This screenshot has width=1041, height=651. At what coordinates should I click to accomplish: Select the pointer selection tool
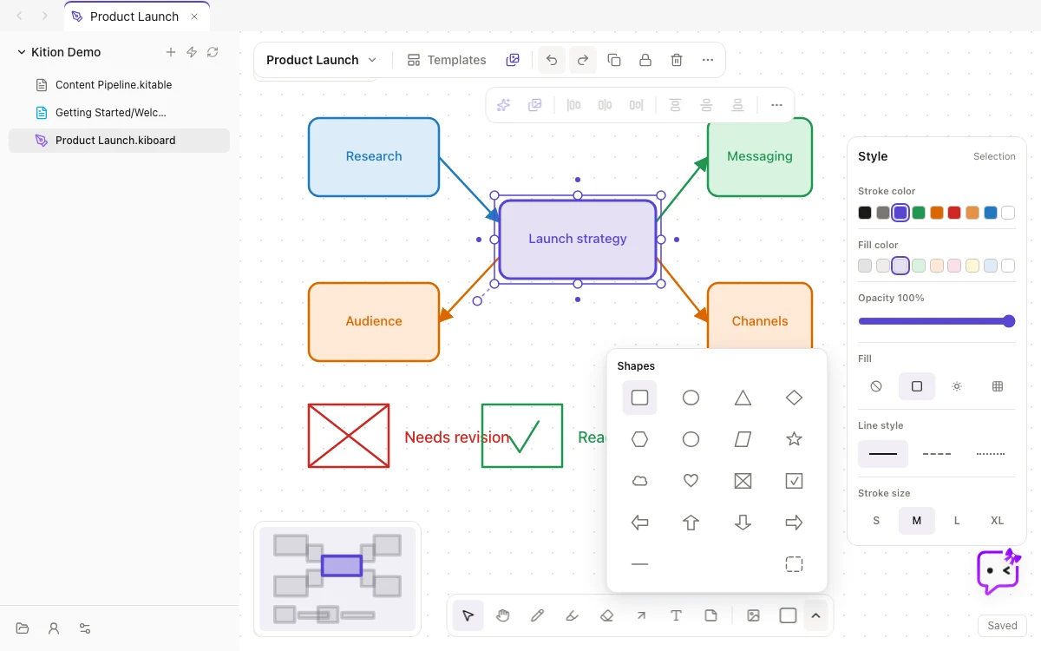pos(468,615)
